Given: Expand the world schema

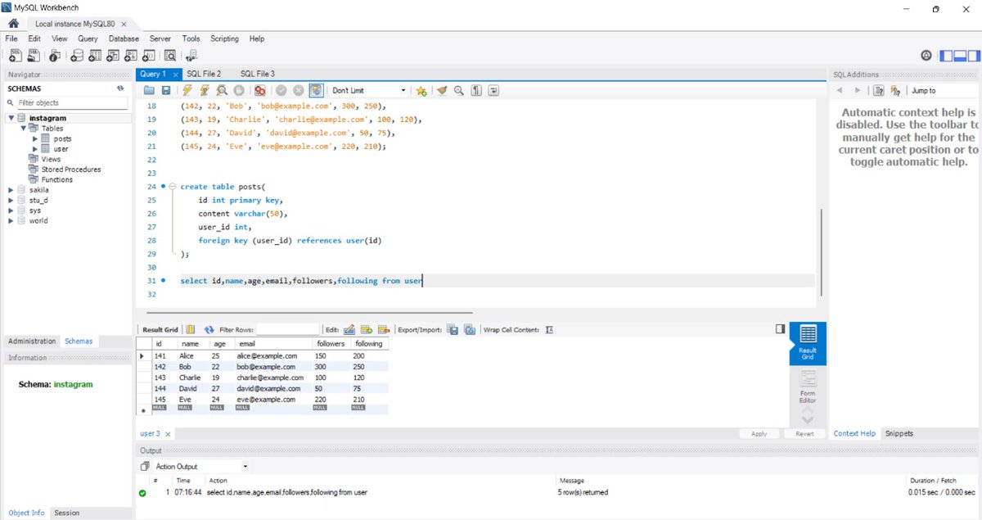Looking at the screenshot, I should [11, 220].
